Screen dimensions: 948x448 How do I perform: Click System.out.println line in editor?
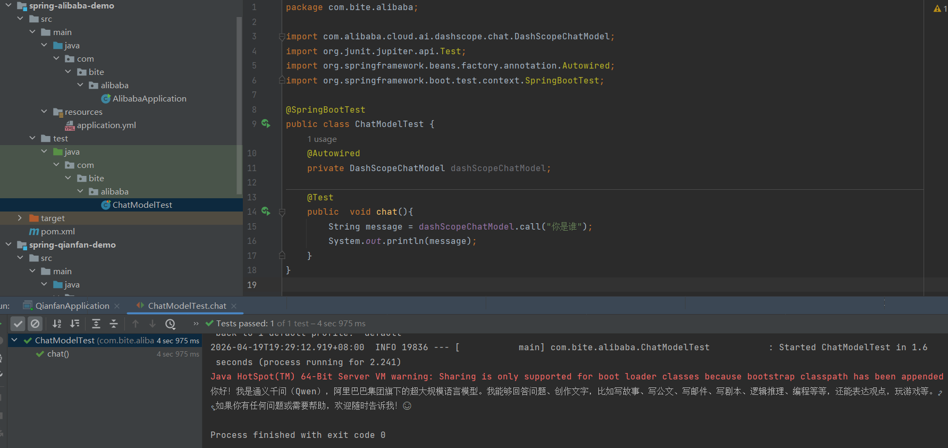point(402,241)
